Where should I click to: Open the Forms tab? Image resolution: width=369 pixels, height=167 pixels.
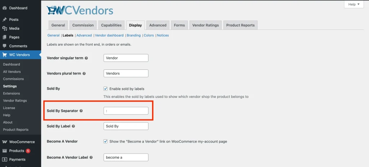tap(179, 25)
